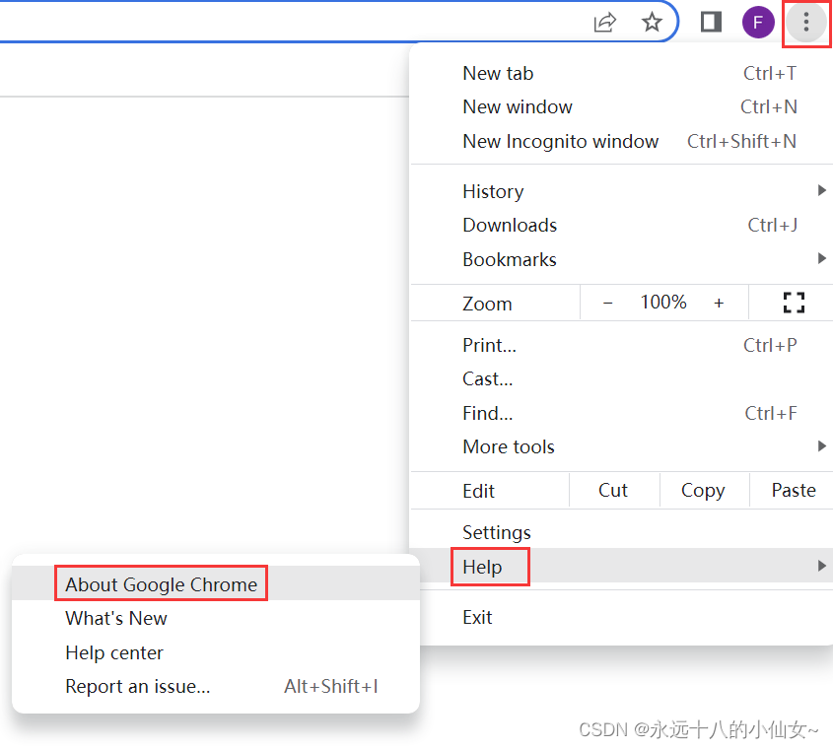Choose Cast... in the menu
The height and width of the screenshot is (749, 833).
(622, 379)
